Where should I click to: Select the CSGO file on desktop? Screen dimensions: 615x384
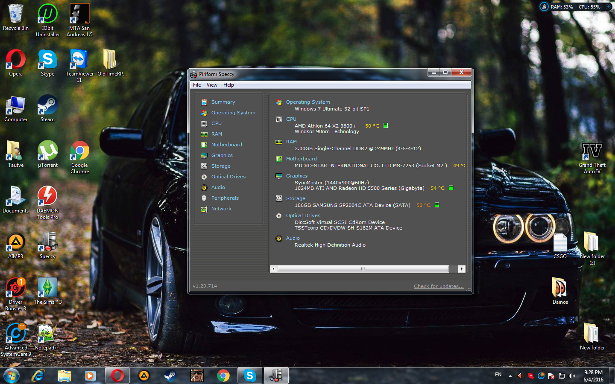coord(560,246)
